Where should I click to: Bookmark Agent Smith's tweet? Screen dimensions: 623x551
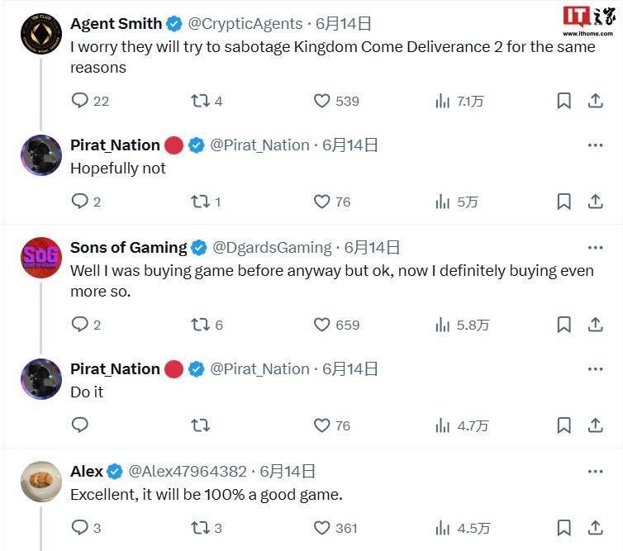pyautogui.click(x=564, y=101)
